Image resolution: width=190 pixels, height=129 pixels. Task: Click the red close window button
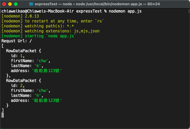4,4
